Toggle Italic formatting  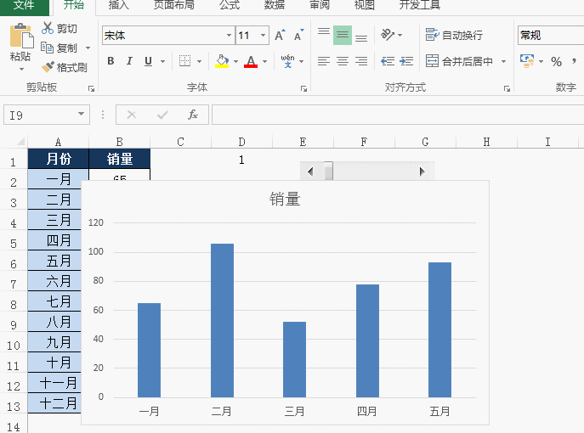point(129,62)
